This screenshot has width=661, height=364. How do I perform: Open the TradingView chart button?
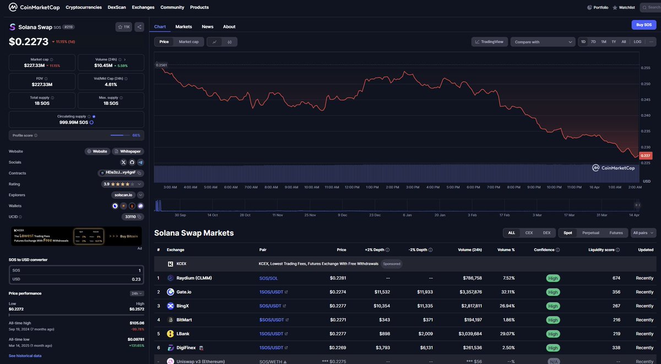pos(490,42)
